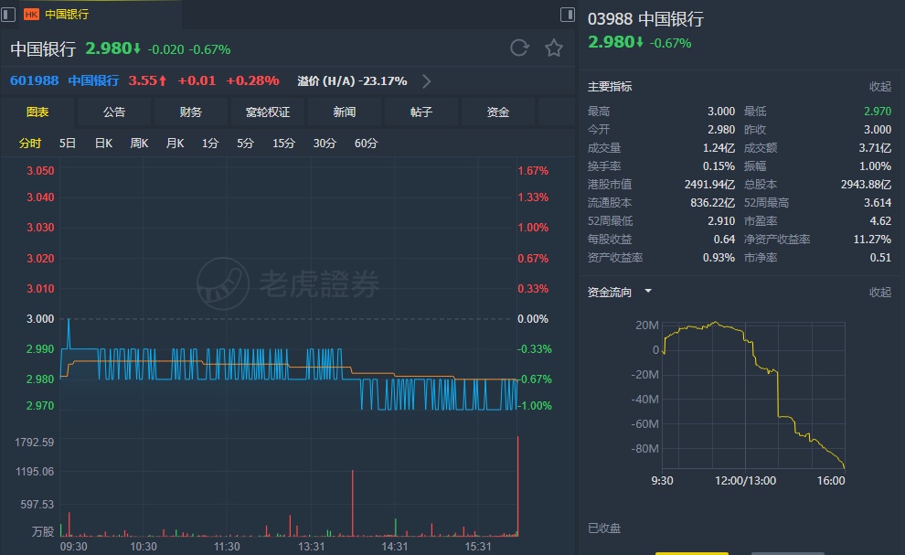This screenshot has width=905, height=555.
Task: Click the 最高 value 3.000
Action: click(x=721, y=111)
